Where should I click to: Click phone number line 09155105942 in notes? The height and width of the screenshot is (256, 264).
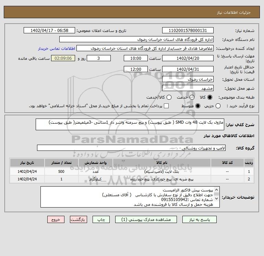(187, 200)
